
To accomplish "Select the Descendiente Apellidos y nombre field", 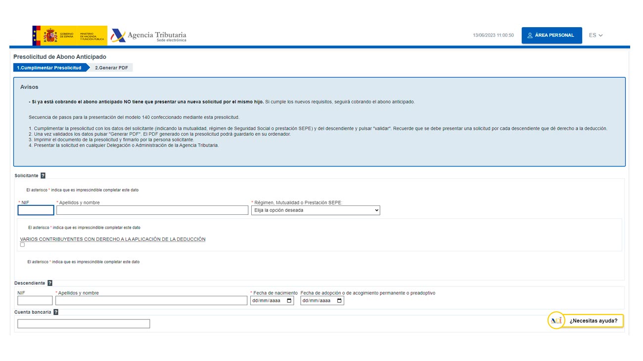I will [151, 301].
